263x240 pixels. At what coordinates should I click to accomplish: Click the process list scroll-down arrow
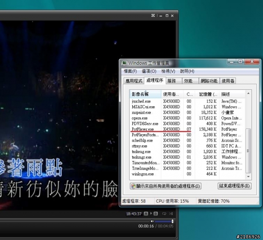pyautogui.click(x=248, y=177)
